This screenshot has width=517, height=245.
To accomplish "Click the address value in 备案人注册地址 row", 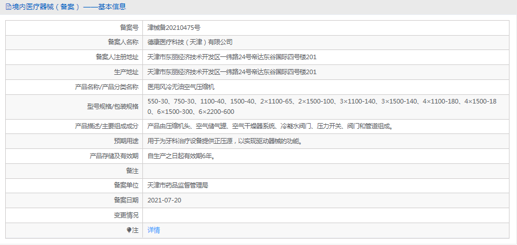I will coord(232,57).
